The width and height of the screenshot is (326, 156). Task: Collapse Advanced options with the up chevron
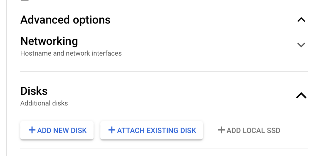coord(301,20)
